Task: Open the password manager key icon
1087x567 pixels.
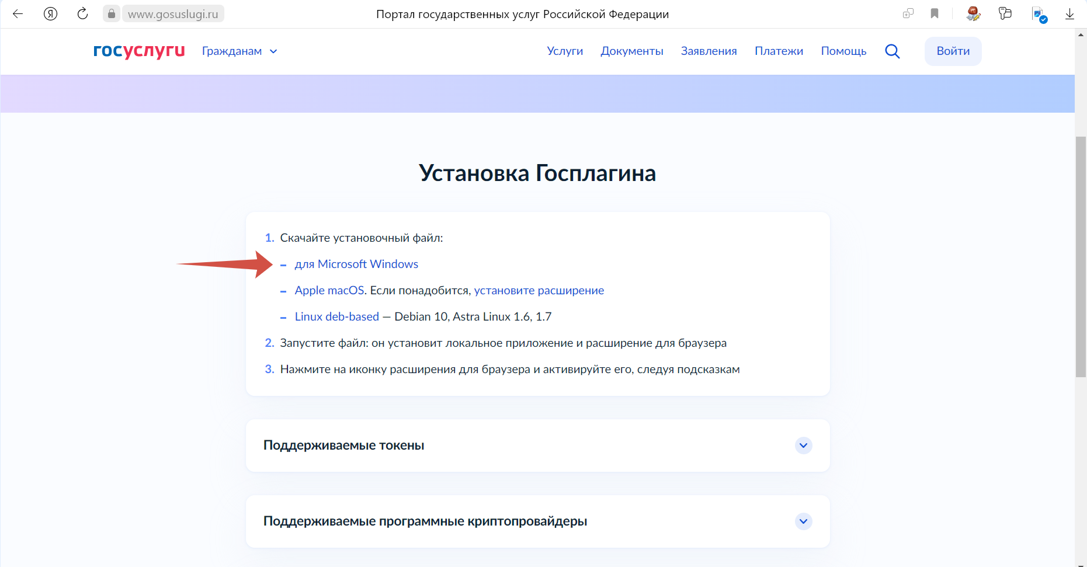Action: 1005,14
